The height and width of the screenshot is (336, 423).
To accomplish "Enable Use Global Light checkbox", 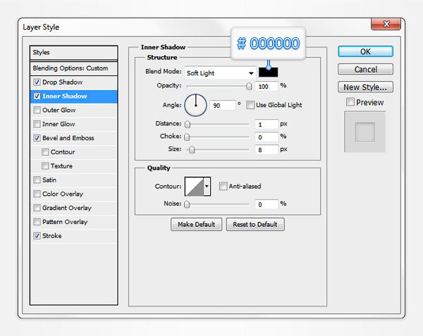I will point(250,105).
